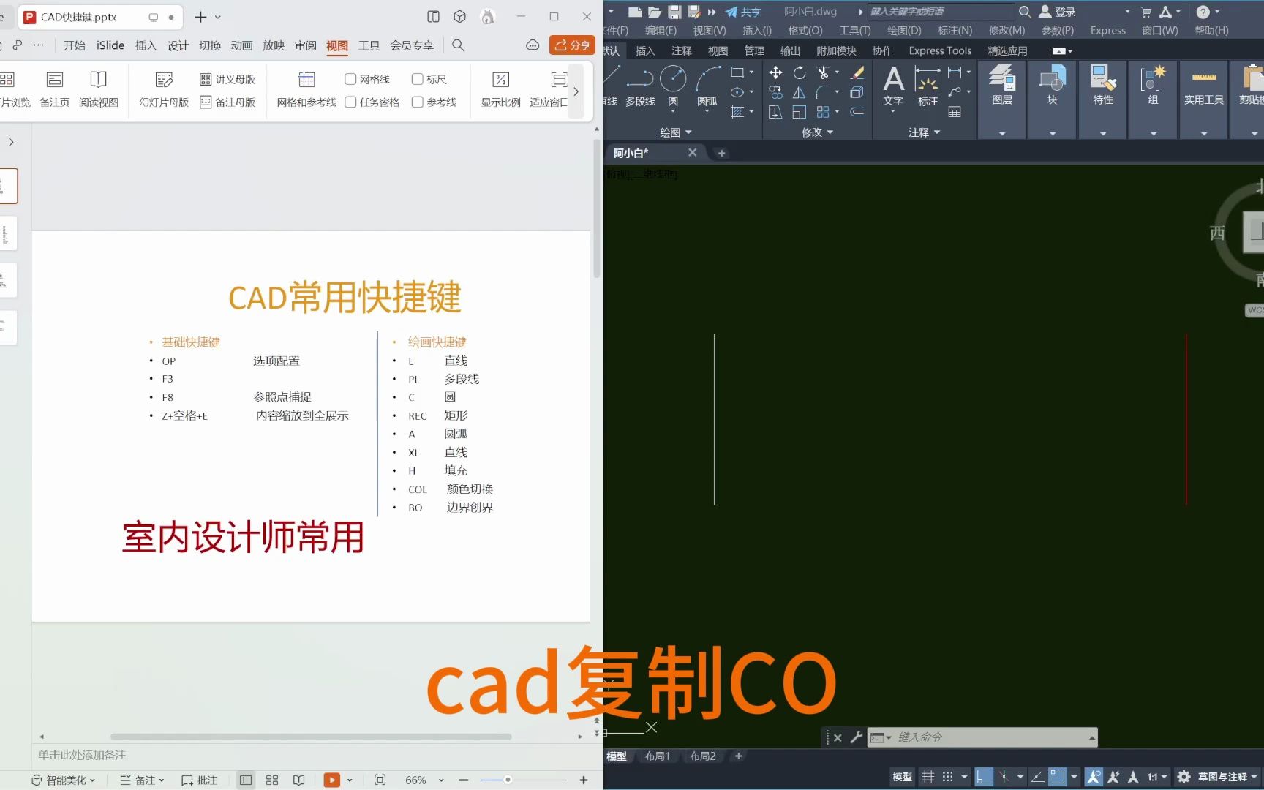
Task: Click the settings gear in AutoCAD status bar
Action: pyautogui.click(x=1184, y=777)
